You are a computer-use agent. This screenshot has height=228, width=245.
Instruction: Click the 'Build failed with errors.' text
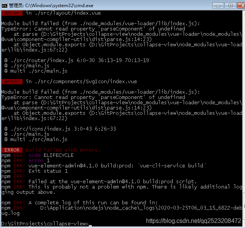pyautogui.click(x=63, y=150)
